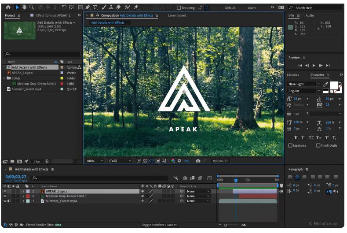Open the 100% magnification dropdown
The height and width of the screenshot is (233, 347).
pyautogui.click(x=94, y=161)
